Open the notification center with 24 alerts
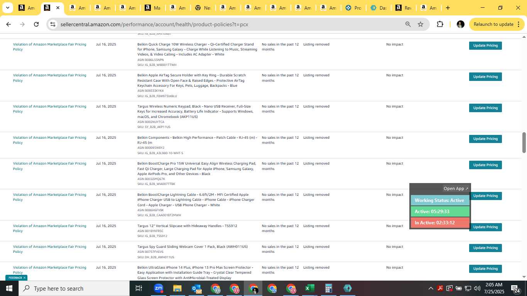This screenshot has width=527, height=296. pyautogui.click(x=516, y=288)
